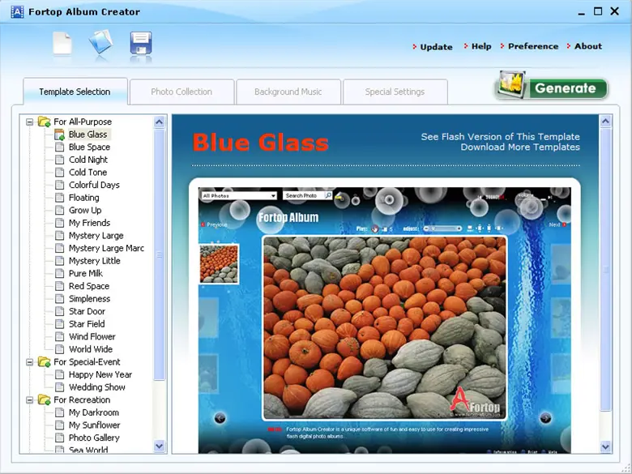
Task: Click the preview pane scroll up arrow
Action: pyautogui.click(x=605, y=121)
